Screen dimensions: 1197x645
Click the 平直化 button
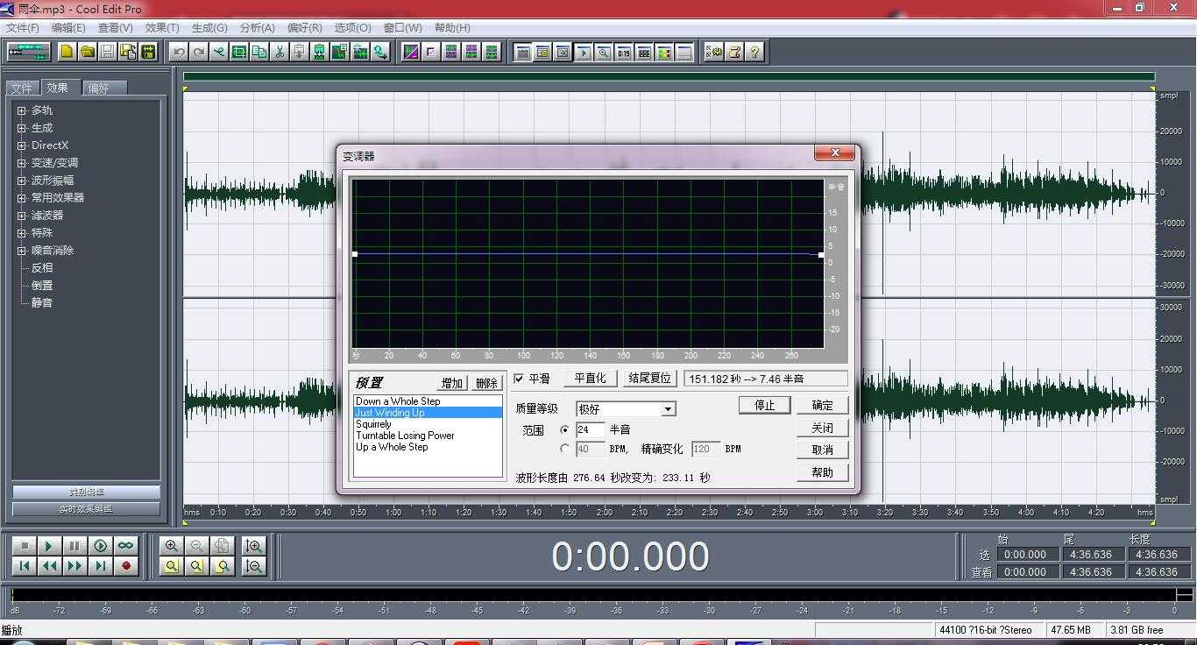pyautogui.click(x=590, y=379)
